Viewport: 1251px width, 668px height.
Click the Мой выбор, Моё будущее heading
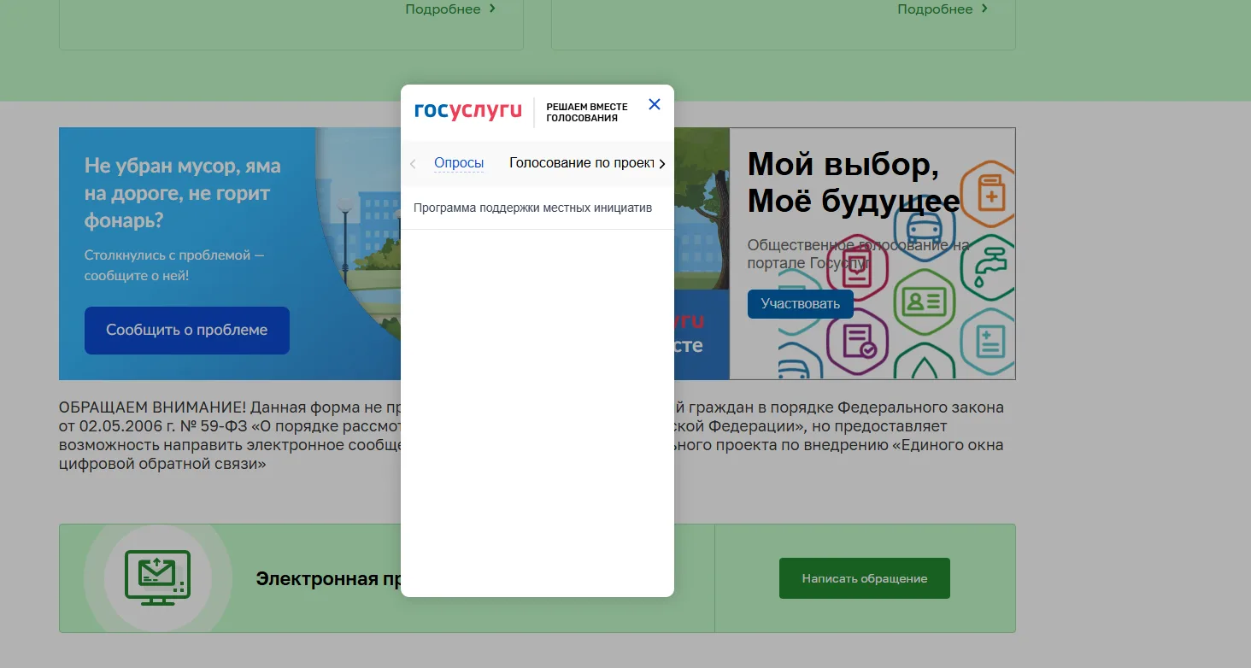(x=854, y=183)
